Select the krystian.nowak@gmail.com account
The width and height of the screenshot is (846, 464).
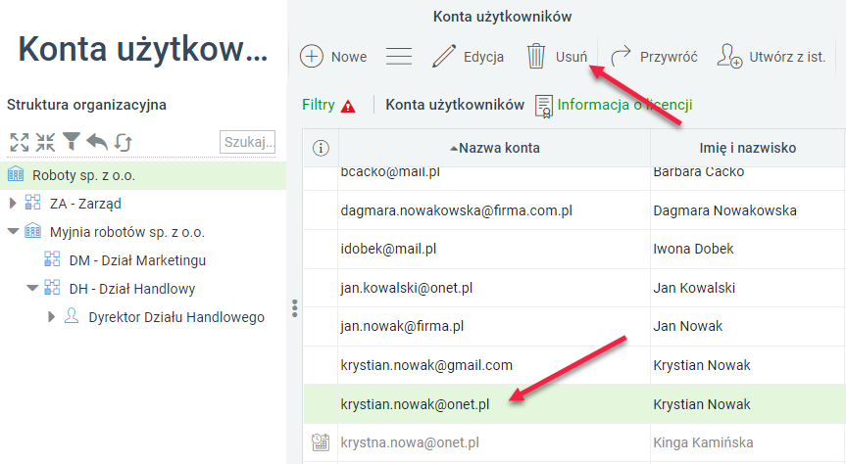point(426,365)
